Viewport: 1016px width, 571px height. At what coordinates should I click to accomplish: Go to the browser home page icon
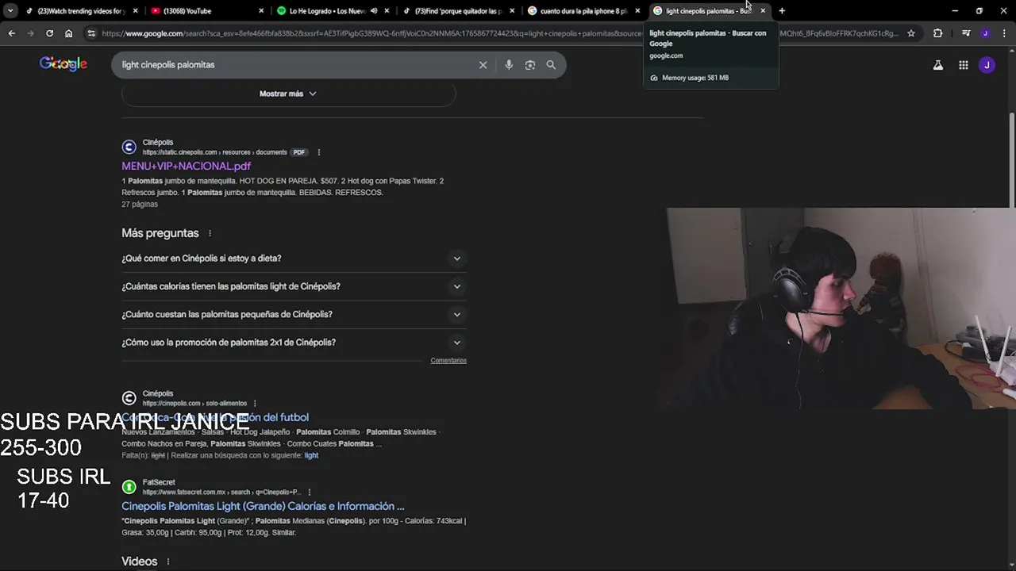coord(68,33)
